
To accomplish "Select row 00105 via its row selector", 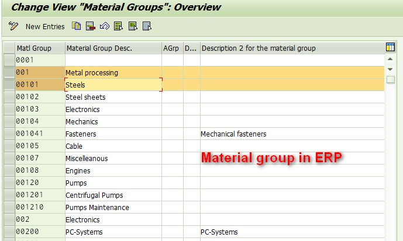I will click(x=9, y=146).
